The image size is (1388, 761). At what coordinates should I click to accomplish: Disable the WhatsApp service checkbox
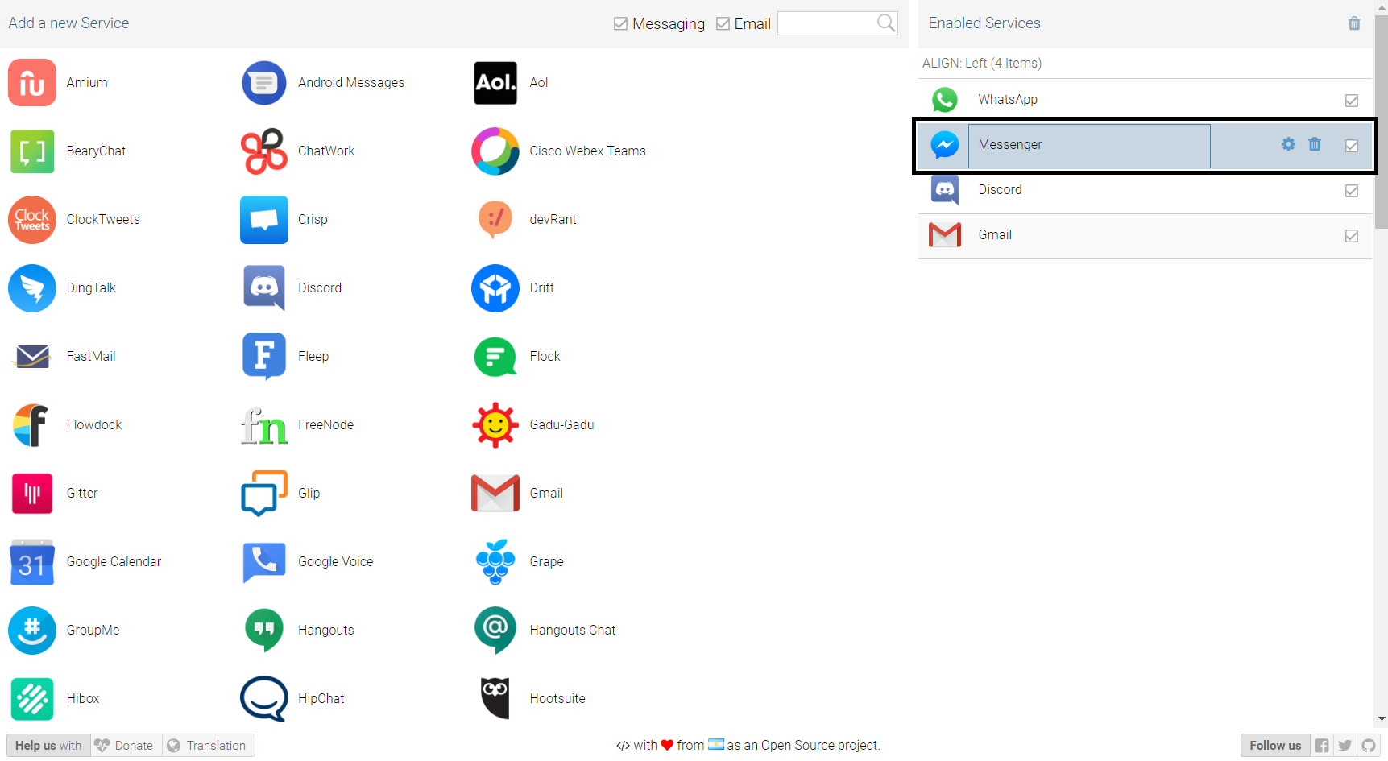point(1352,101)
